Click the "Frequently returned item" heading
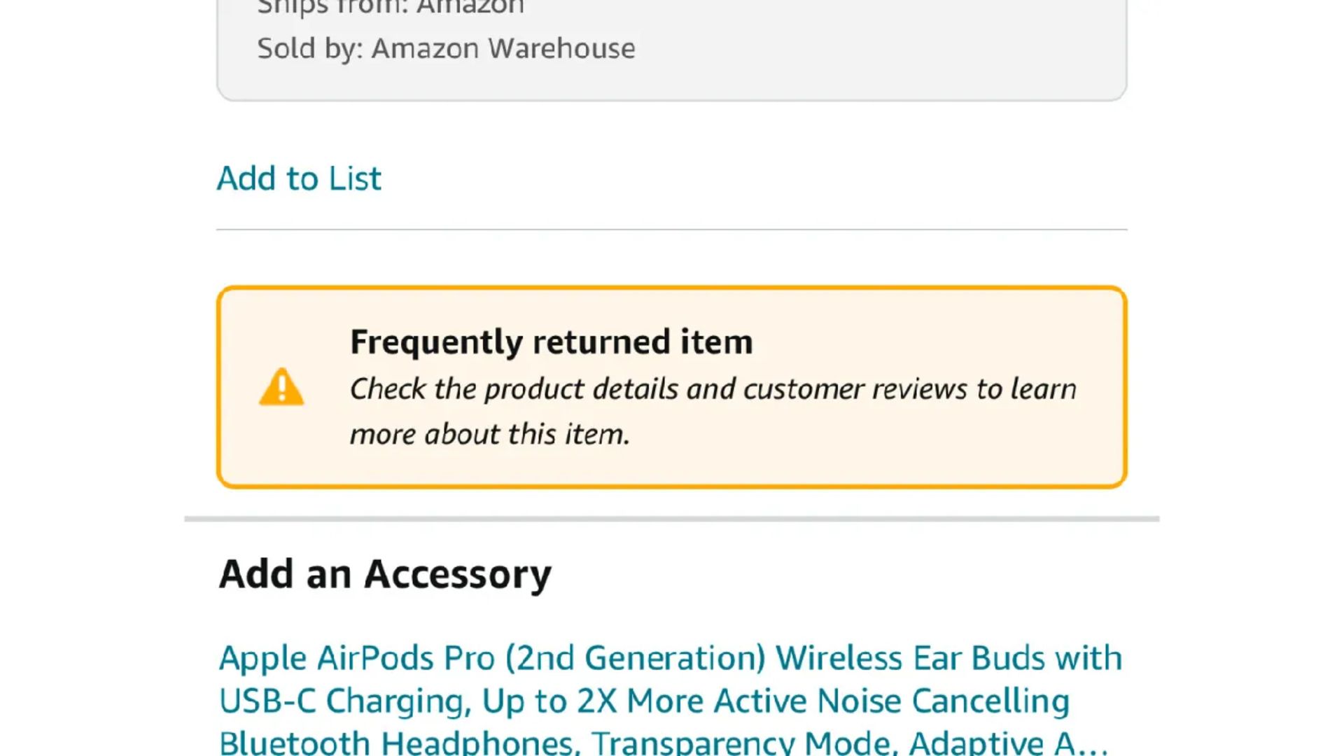 pos(551,342)
